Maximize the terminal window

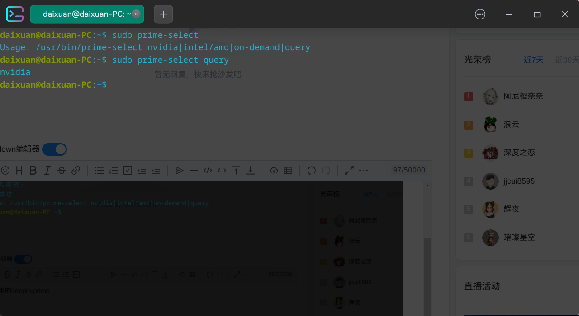pos(537,14)
